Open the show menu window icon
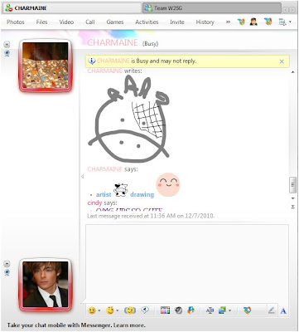This screenshot has height=332, width=299. coord(282,22)
